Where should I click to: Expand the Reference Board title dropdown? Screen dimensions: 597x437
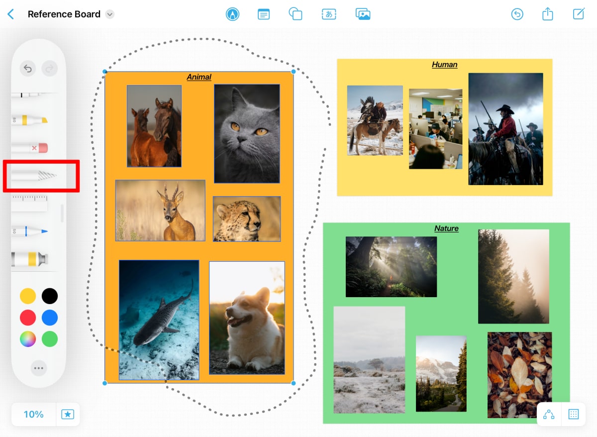(x=110, y=14)
